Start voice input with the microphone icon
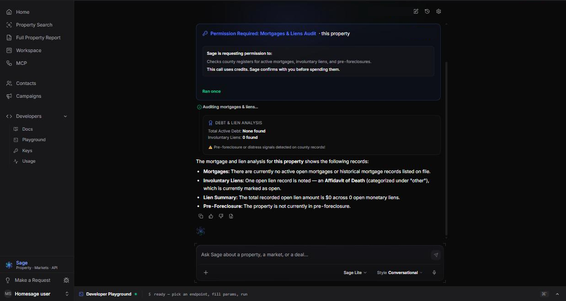 pyautogui.click(x=434, y=273)
